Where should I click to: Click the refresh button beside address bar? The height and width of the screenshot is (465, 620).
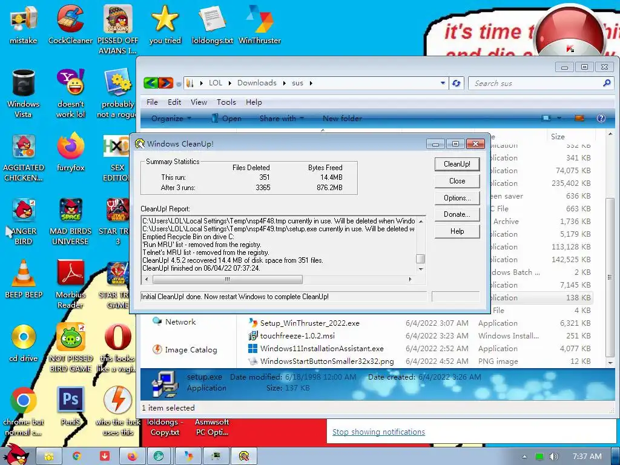[457, 83]
